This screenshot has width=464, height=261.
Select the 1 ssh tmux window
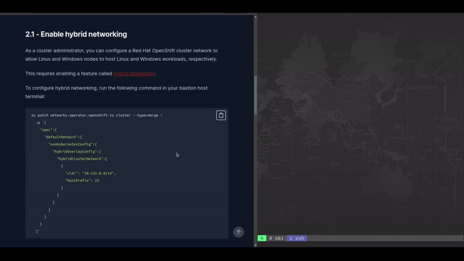(297, 238)
